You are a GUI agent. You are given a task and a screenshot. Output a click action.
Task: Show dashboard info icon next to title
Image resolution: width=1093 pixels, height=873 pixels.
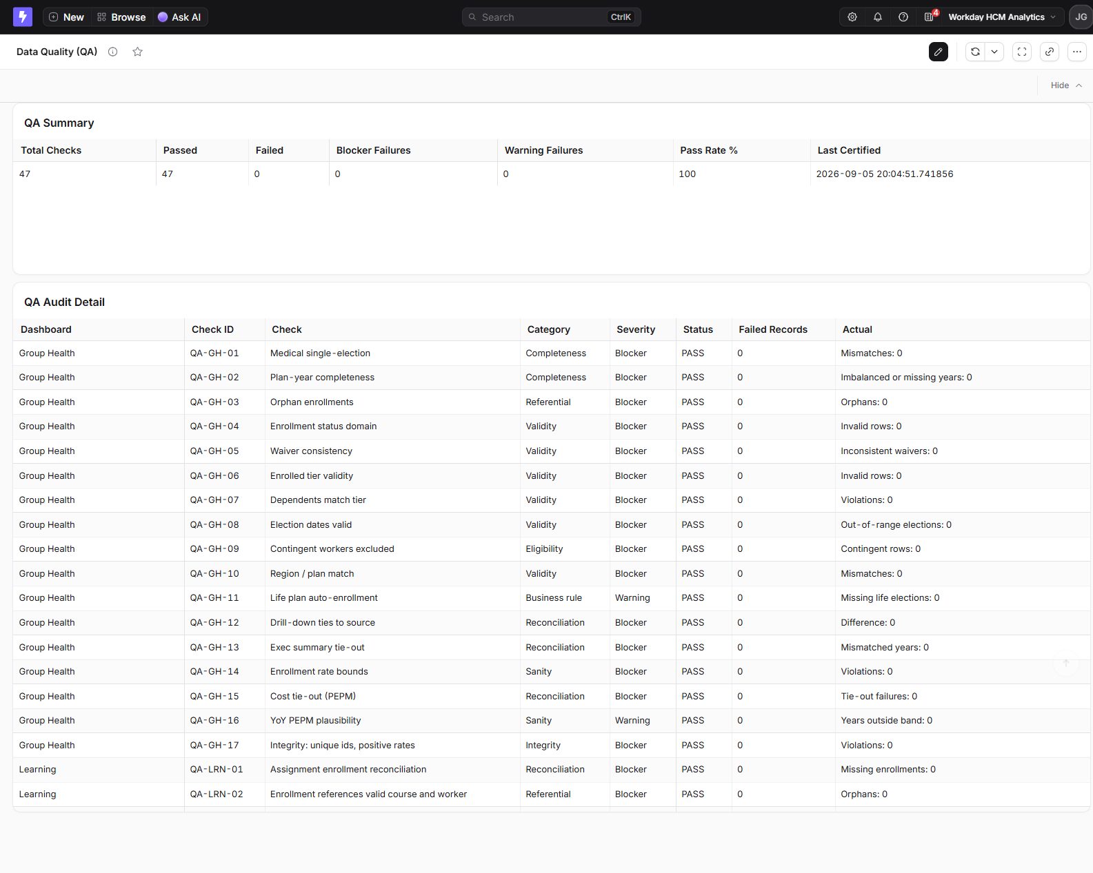coord(113,52)
